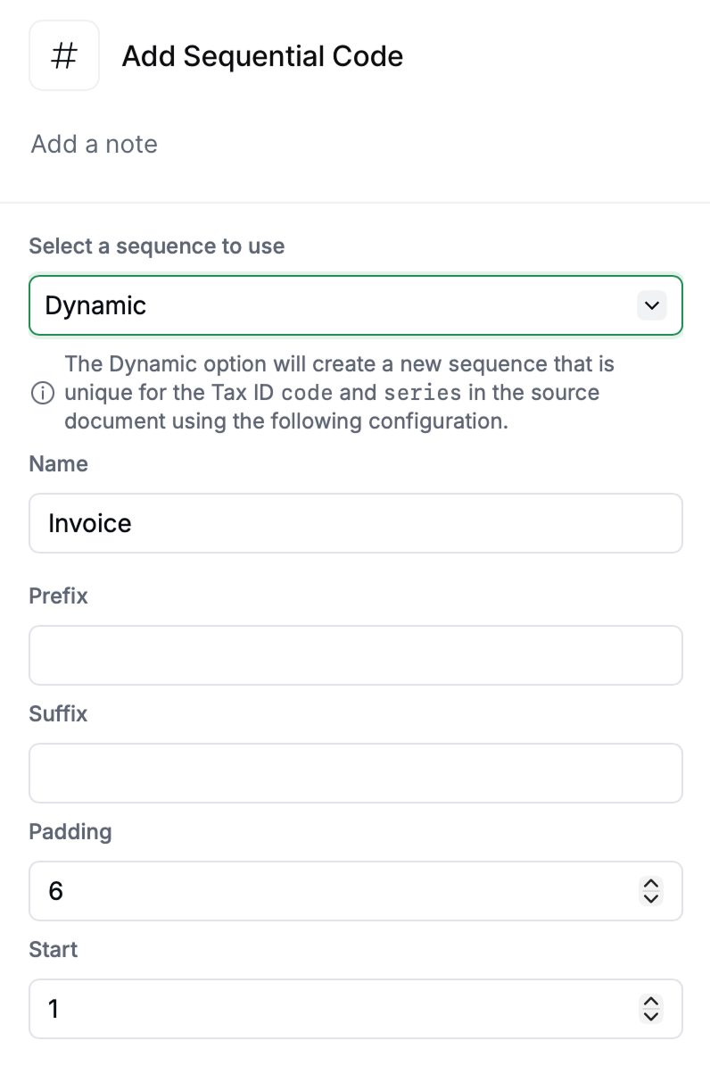Open the Dynamic sequence dropdown

click(339, 305)
